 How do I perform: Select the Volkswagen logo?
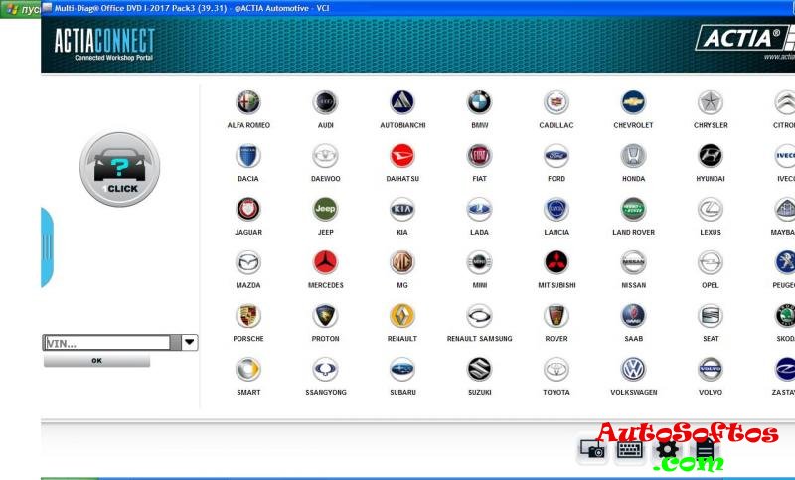(x=633, y=370)
